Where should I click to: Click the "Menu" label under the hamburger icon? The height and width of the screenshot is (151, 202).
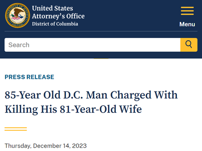(x=187, y=24)
